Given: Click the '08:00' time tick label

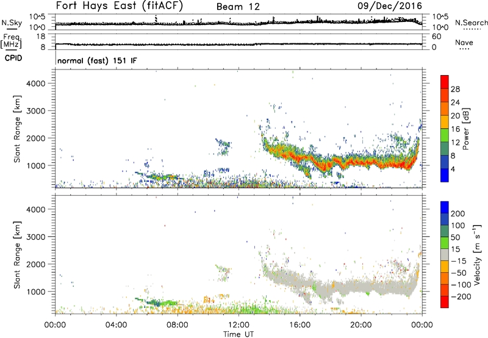Looking at the screenshot, I should coord(177,325).
